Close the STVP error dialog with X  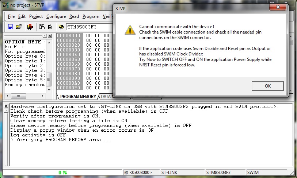tap(278, 7)
